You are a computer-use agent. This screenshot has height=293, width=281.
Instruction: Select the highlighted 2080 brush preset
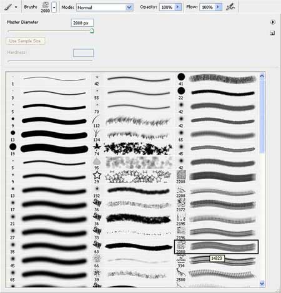[217, 247]
